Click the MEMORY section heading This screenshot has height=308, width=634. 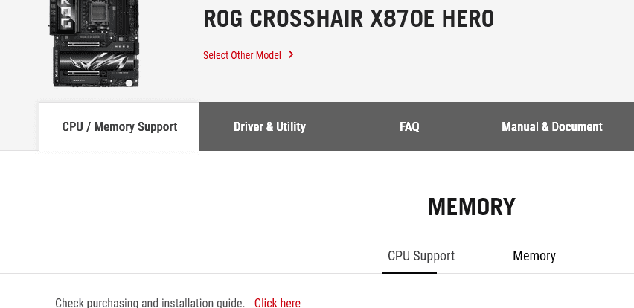pos(471,207)
